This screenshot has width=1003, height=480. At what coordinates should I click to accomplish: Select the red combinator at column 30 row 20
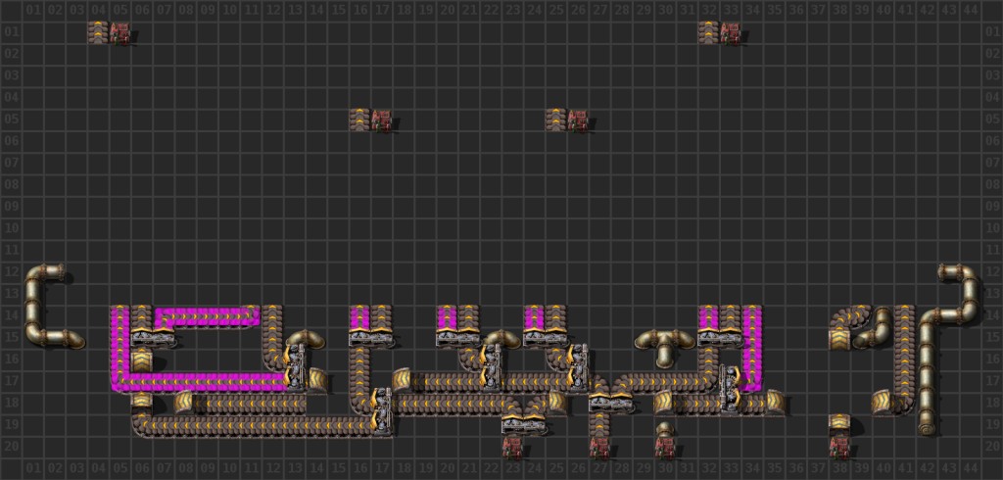(x=665, y=447)
